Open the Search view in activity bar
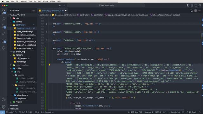Image resolution: width=203 pixels, height=114 pixels. coord(3,19)
